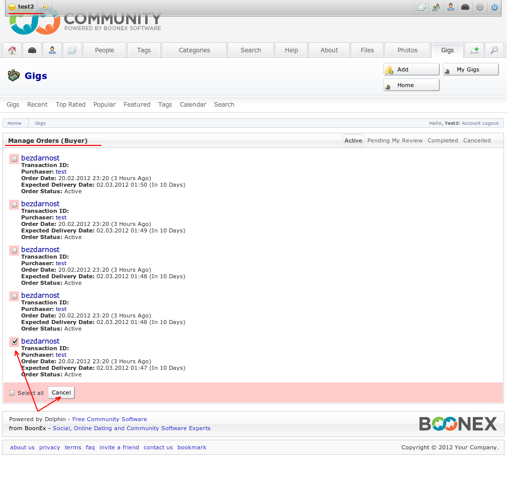Click the home icon in navigation tabs
The width and height of the screenshot is (507, 480).
12,50
